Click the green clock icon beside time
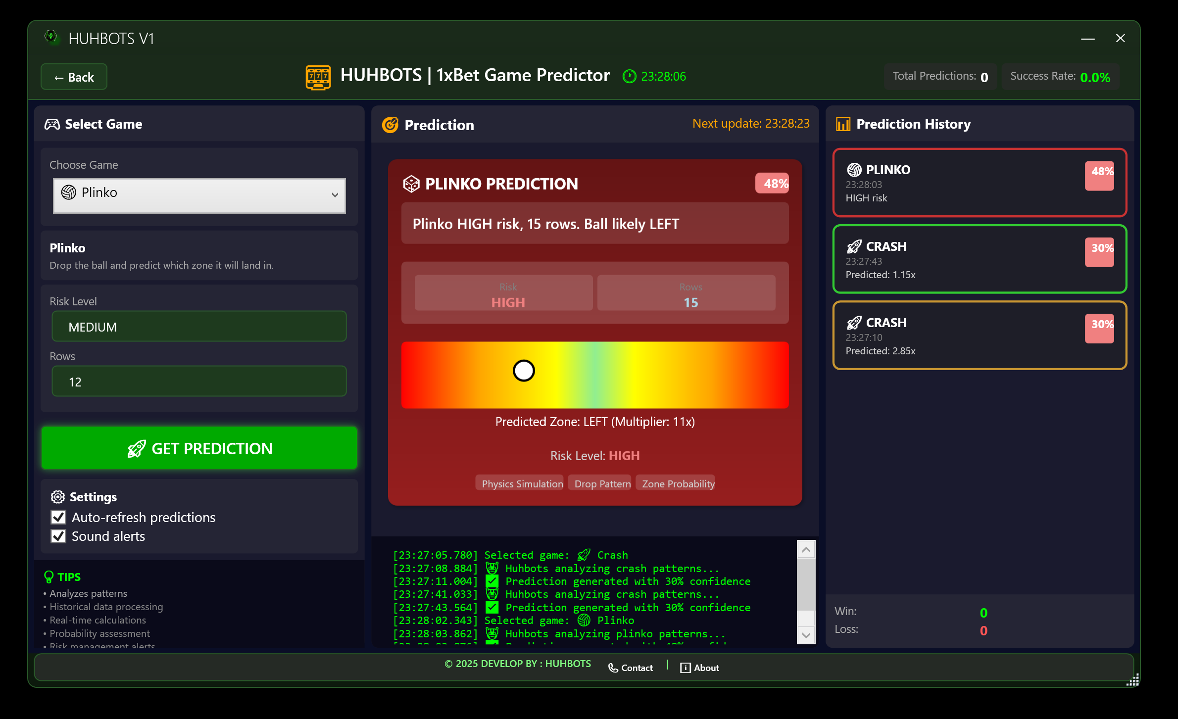 click(x=629, y=76)
